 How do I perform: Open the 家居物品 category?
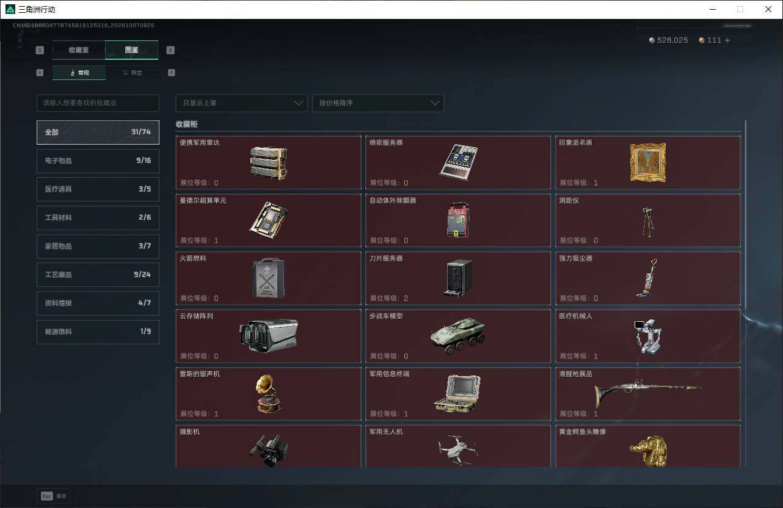[x=98, y=246]
